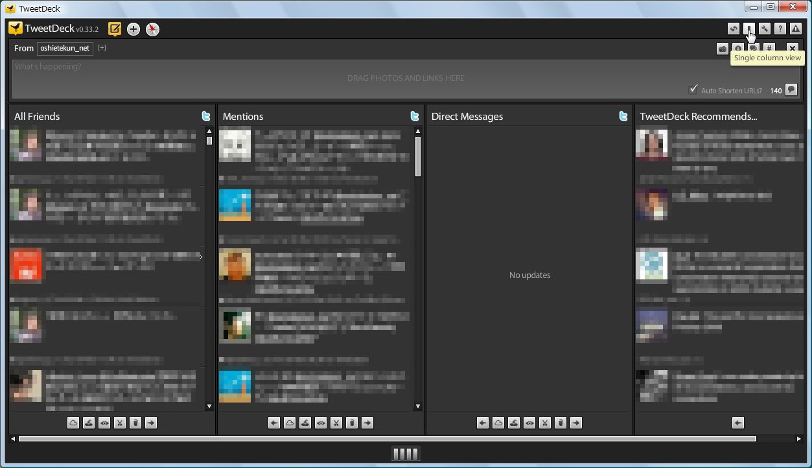The width and height of the screenshot is (812, 468).
Task: Click the cloud icon under All Friends column
Action: [x=73, y=423]
